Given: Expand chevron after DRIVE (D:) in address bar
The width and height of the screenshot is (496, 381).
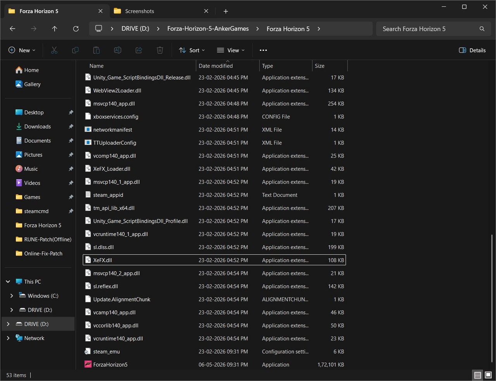Looking at the screenshot, I should 158,29.
